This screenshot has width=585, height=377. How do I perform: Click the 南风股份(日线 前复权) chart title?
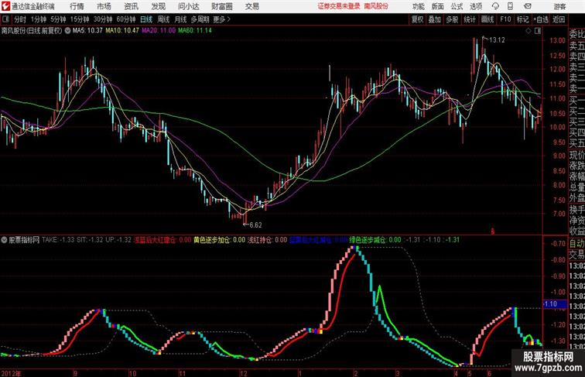[32, 31]
